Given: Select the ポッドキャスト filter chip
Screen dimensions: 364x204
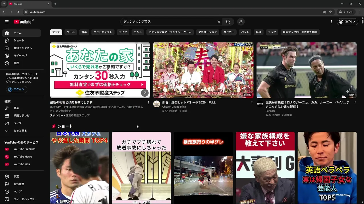Looking at the screenshot, I should tap(103, 32).
